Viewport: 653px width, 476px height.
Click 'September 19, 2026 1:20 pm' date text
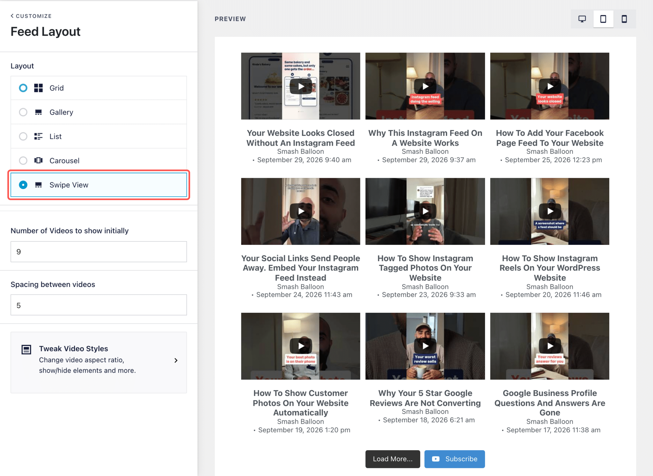click(304, 430)
